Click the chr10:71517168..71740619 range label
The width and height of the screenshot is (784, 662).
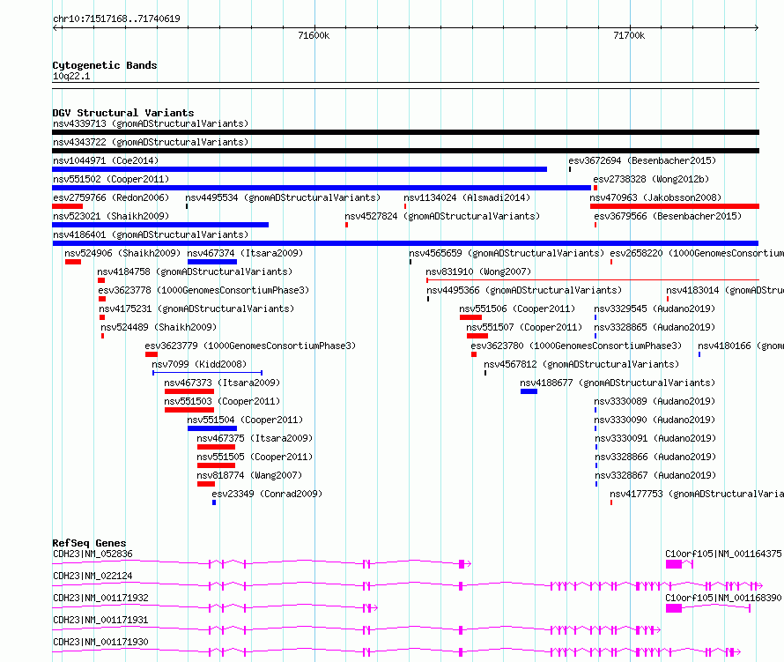pyautogui.click(x=116, y=19)
